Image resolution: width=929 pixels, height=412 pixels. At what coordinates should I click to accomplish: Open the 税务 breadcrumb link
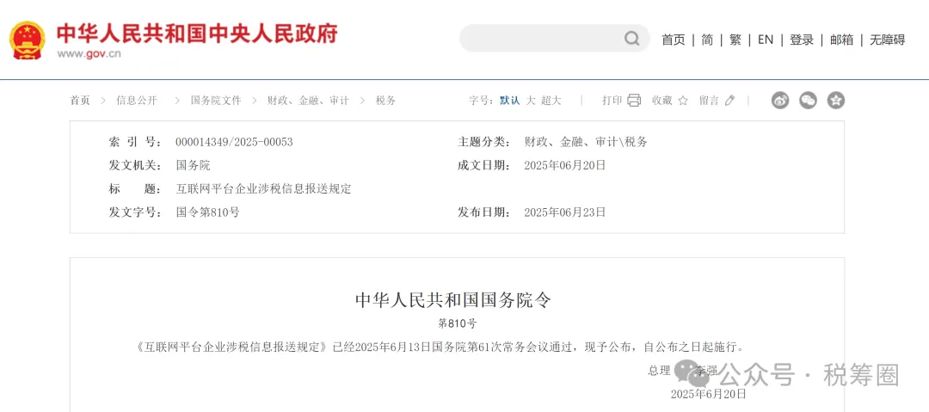coord(385,101)
